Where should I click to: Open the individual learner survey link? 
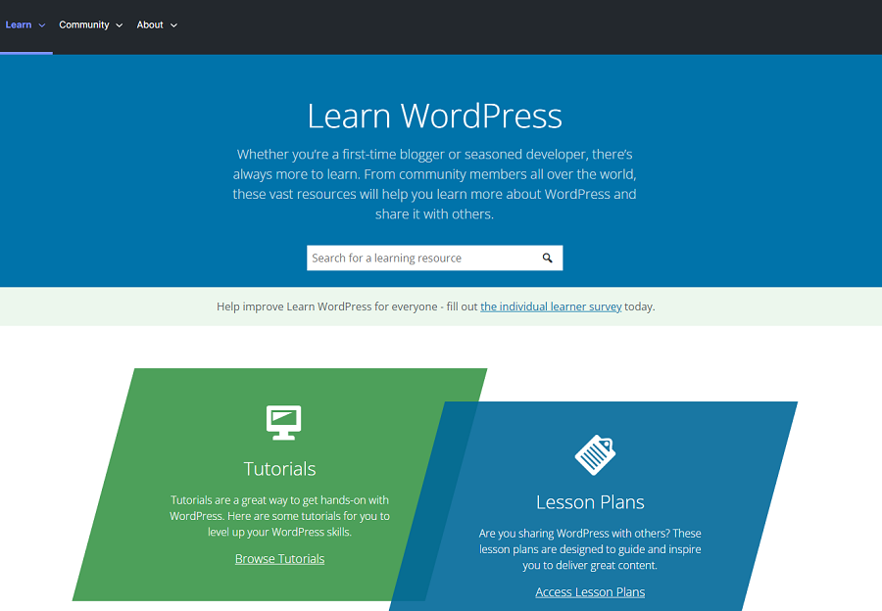(x=551, y=306)
